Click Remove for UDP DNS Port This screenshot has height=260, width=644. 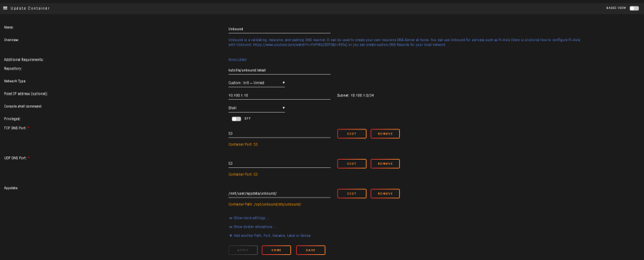pos(385,164)
